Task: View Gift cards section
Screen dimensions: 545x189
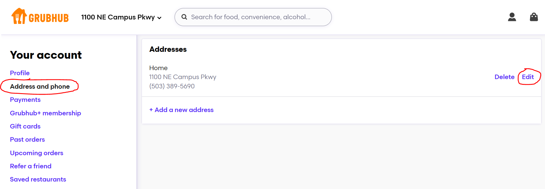Action: [x=25, y=126]
